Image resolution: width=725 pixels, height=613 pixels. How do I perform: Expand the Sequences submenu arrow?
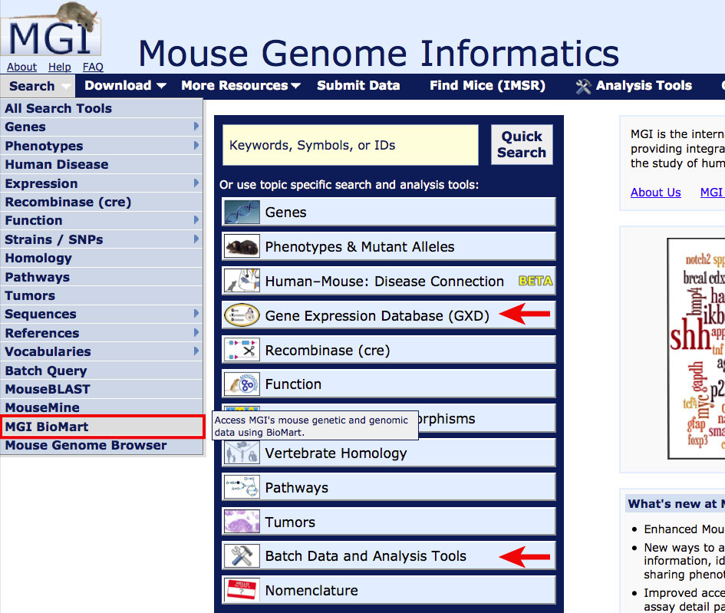196,314
